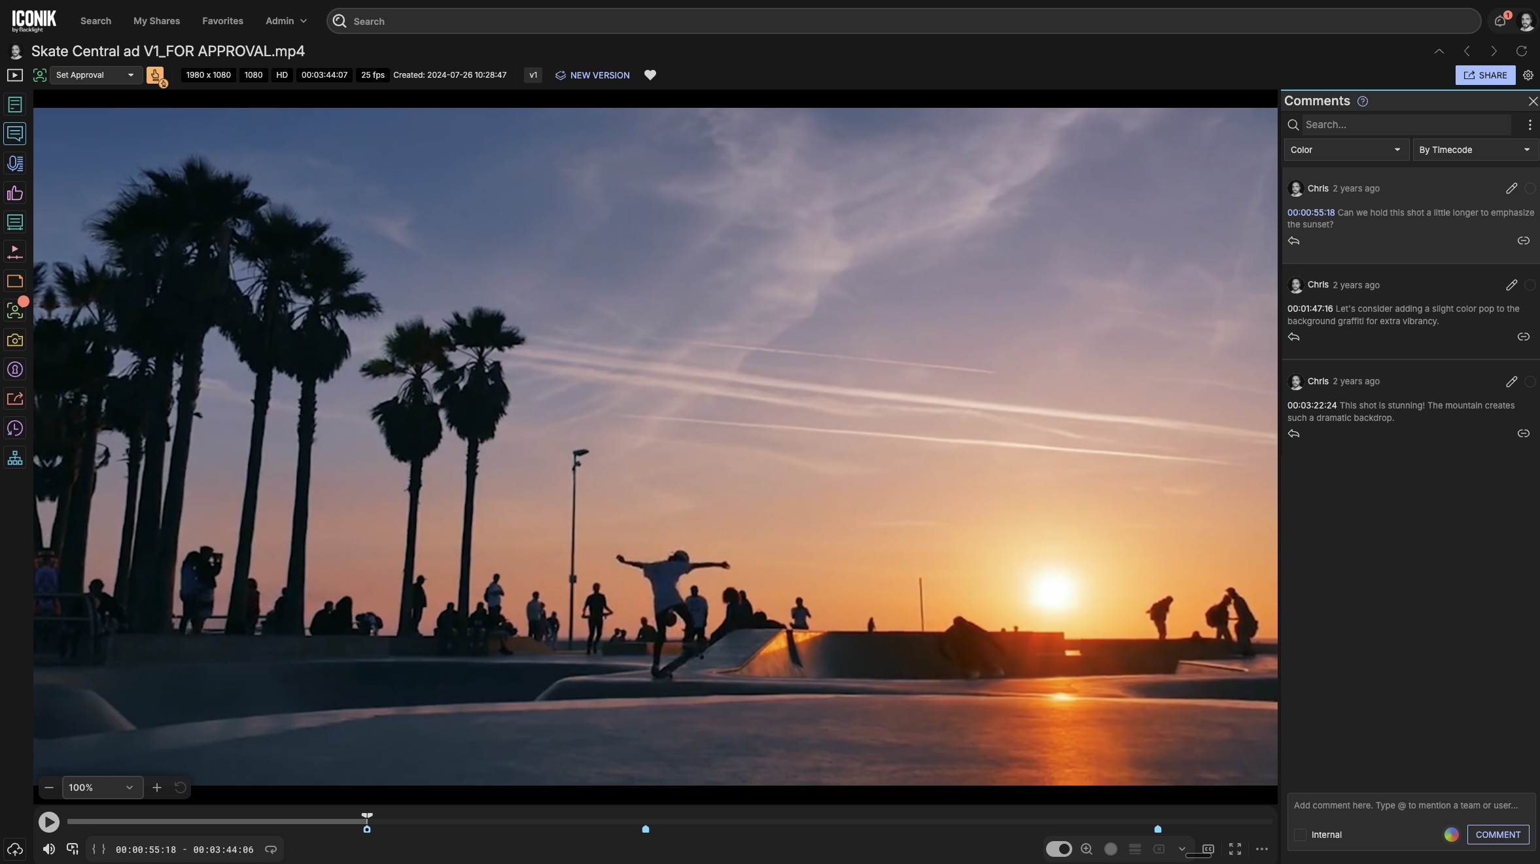Click the history clock sidebar icon
This screenshot has height=864, width=1540.
pos(15,429)
